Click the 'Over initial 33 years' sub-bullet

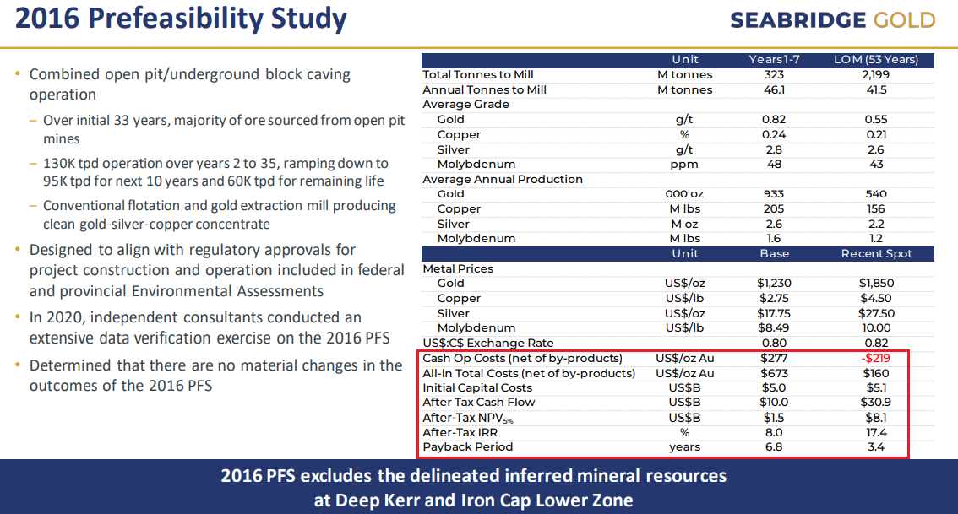tap(224, 129)
